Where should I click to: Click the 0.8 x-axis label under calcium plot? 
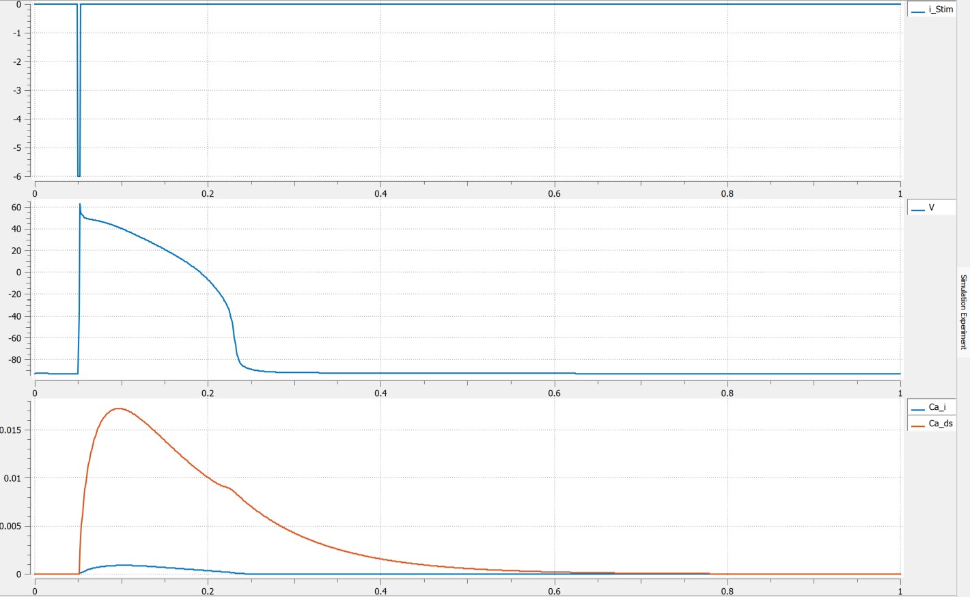[x=727, y=592]
